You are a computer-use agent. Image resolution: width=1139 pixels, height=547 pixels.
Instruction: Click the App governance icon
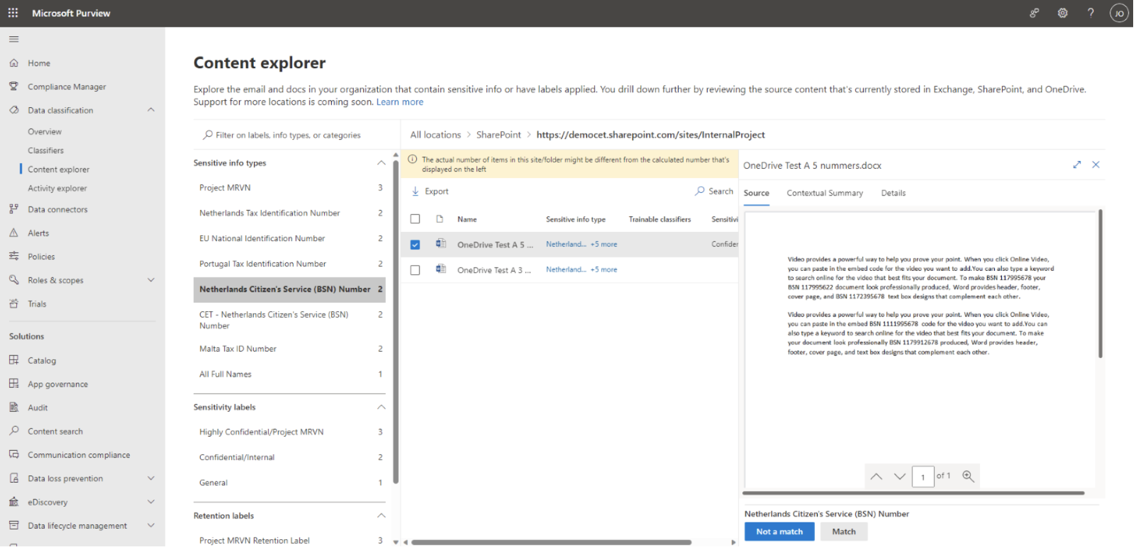point(14,384)
